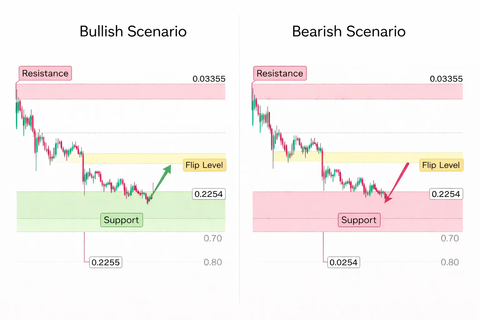Click the Flip Level tag in Bullish chart
The width and height of the screenshot is (480, 320).
pyautogui.click(x=204, y=165)
